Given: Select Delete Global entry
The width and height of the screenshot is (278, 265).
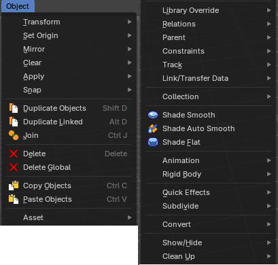Looking at the screenshot, I should coord(69,167).
